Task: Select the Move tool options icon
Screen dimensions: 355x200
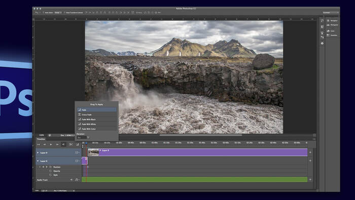Action: (x=37, y=13)
